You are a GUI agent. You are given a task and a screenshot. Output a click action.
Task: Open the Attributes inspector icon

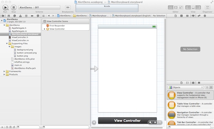[193, 16]
